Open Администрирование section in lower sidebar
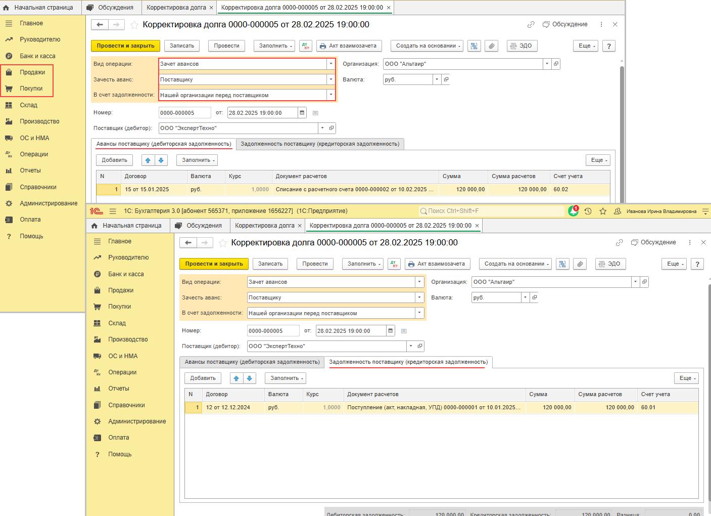 (x=137, y=421)
